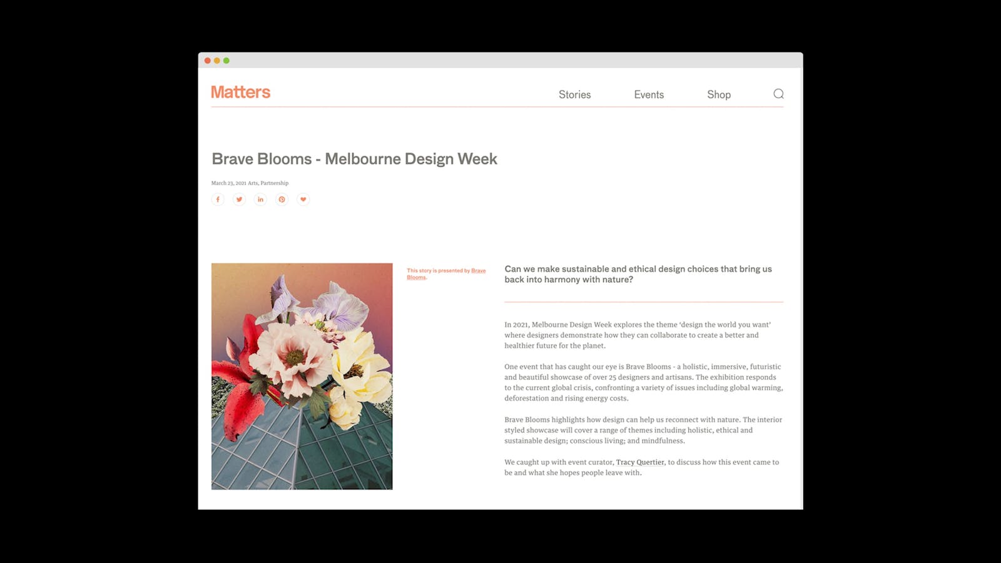Open the flower collage image
The width and height of the screenshot is (1001, 563).
302,376
